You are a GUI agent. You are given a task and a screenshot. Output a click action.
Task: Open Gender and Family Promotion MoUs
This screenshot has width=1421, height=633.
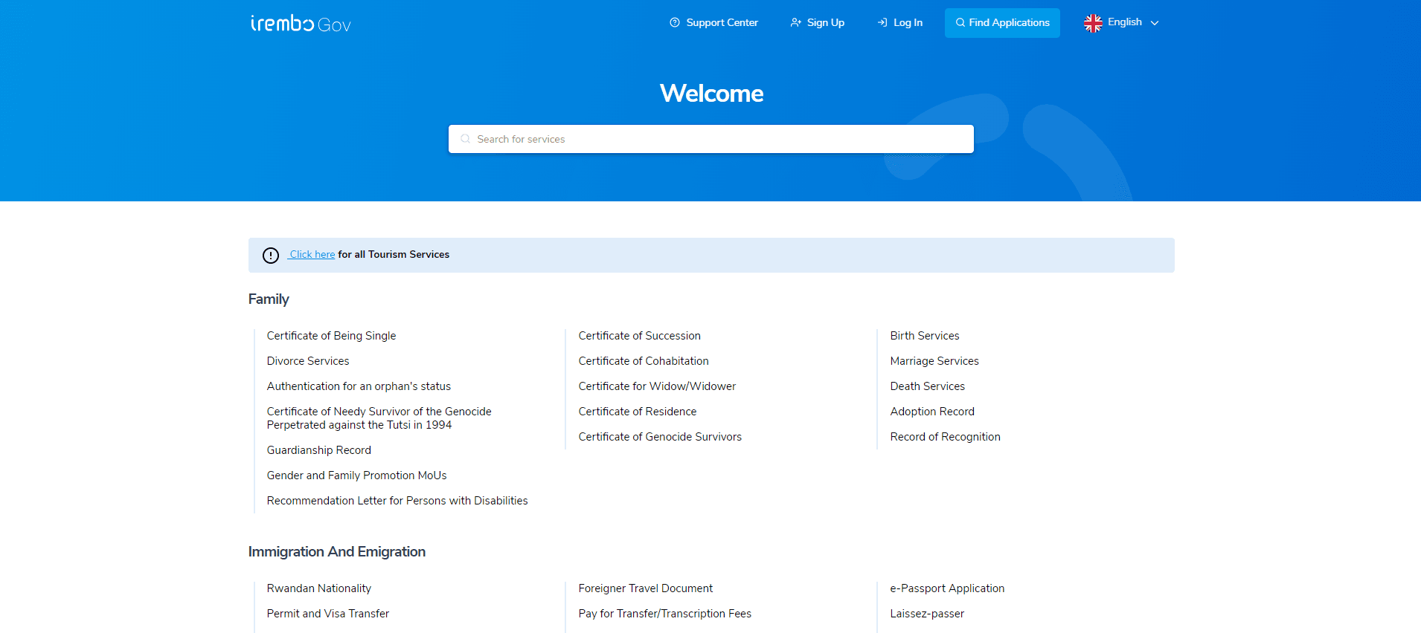tap(356, 475)
